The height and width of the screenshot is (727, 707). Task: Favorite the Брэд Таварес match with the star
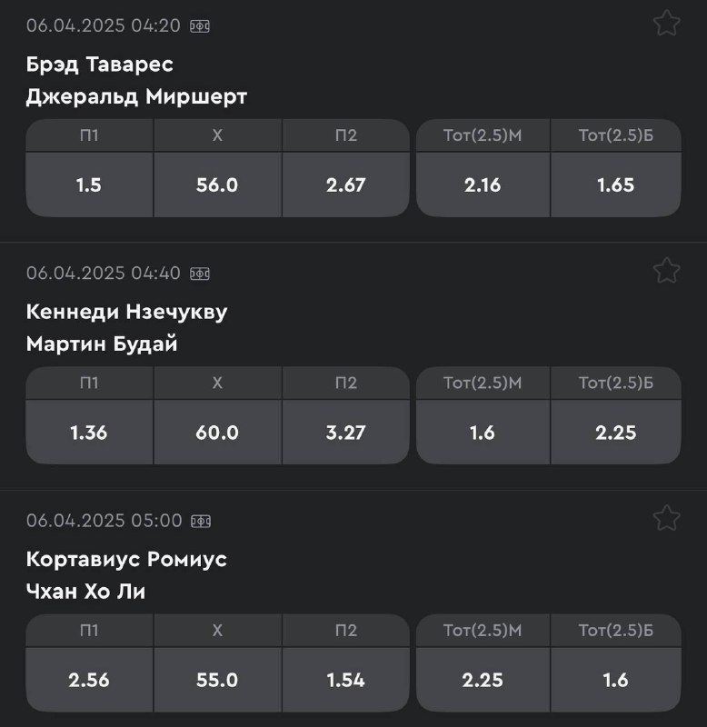[666, 24]
